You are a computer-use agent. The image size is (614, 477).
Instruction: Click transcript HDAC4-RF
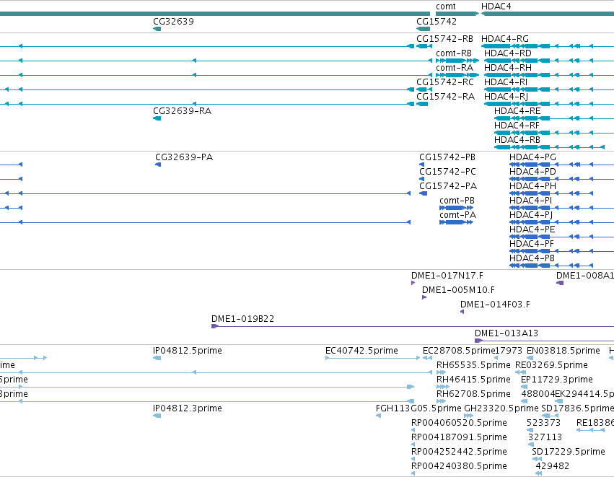517,126
